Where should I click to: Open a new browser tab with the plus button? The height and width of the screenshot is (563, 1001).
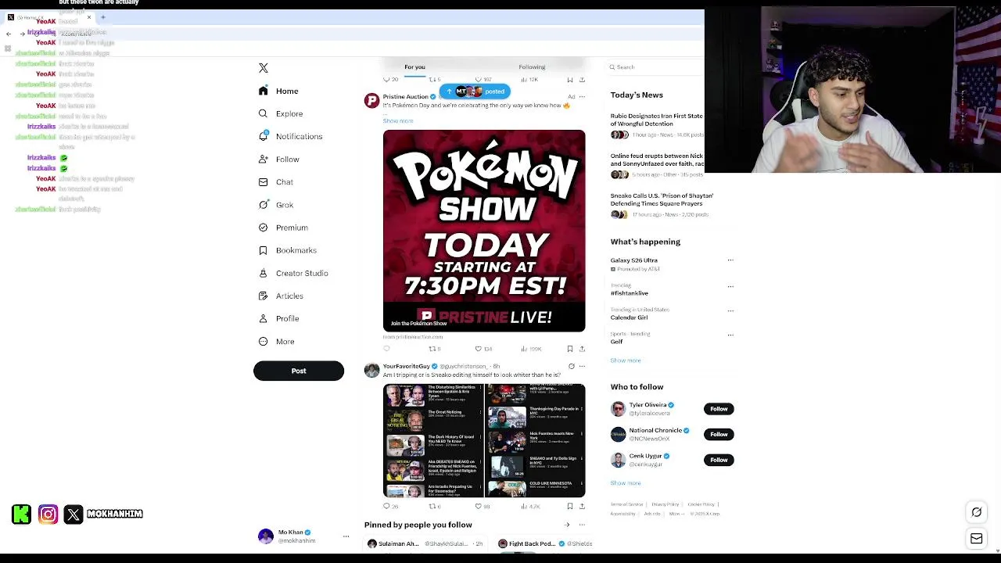(x=103, y=17)
